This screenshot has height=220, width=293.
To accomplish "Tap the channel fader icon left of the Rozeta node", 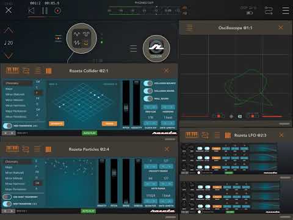I will [58, 38].
